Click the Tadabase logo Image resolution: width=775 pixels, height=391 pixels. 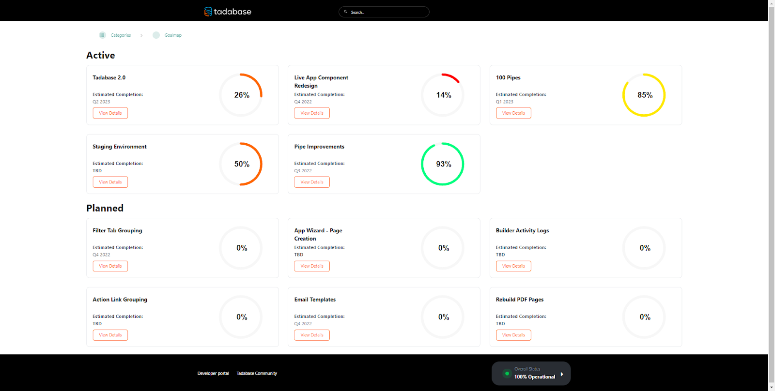(228, 12)
